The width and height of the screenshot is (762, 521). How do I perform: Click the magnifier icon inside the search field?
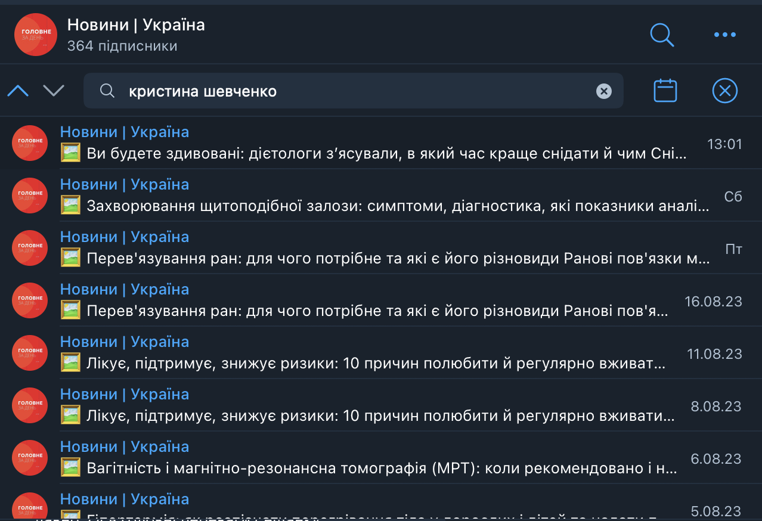pyautogui.click(x=107, y=91)
